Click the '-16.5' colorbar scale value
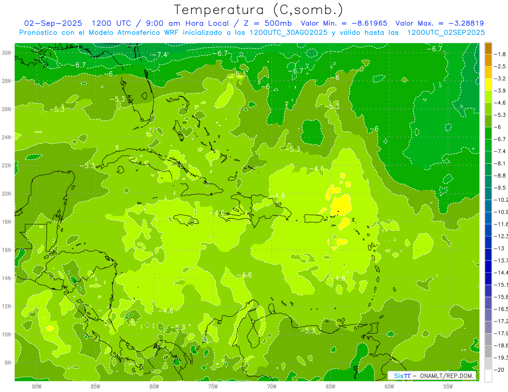The height and width of the screenshot is (392, 508). (502, 309)
